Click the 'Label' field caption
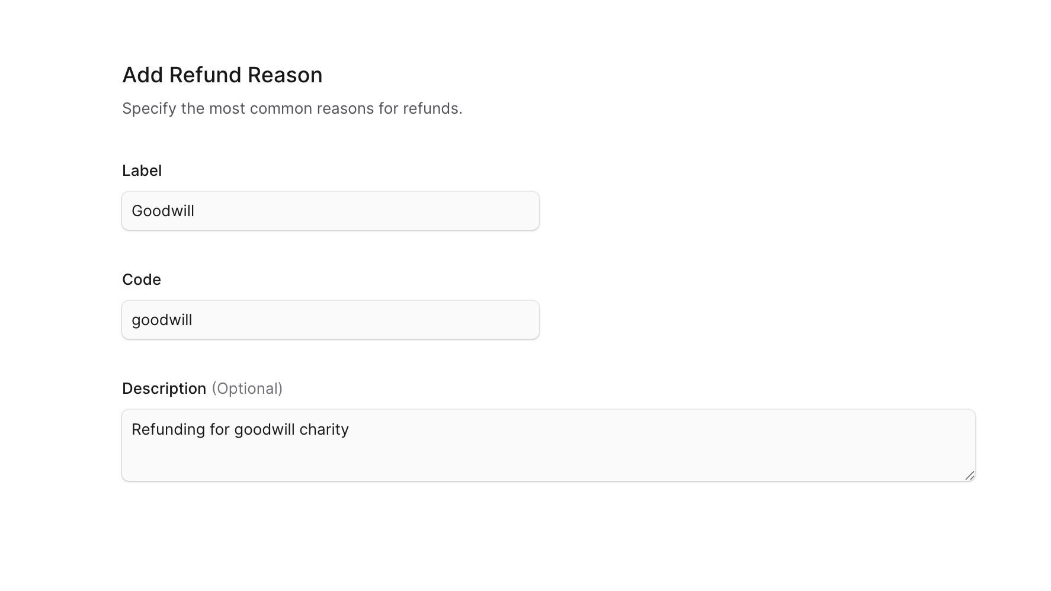The width and height of the screenshot is (1051, 591). pos(142,171)
